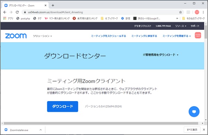
Task: Click the vertical scrollbar thumb
Action: pyautogui.click(x=206, y=32)
